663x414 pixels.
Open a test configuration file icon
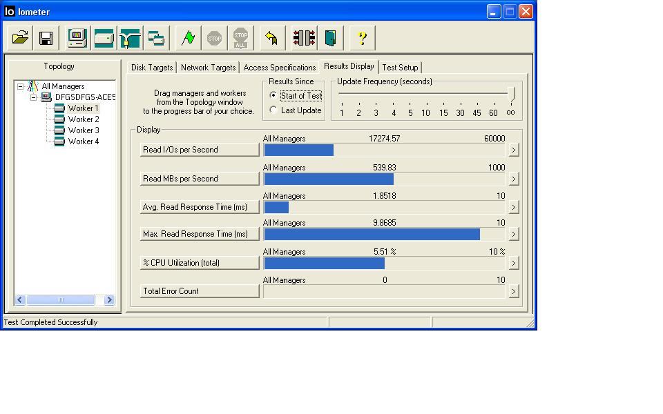[x=20, y=38]
